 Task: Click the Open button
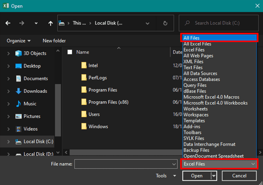197,176
